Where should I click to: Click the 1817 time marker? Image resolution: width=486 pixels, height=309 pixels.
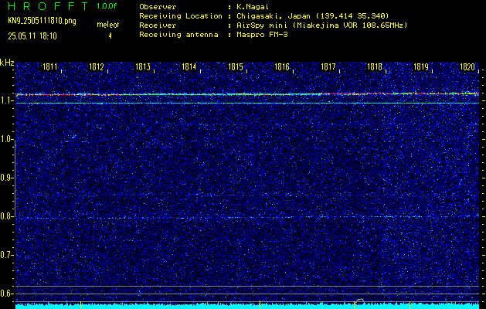pyautogui.click(x=328, y=66)
